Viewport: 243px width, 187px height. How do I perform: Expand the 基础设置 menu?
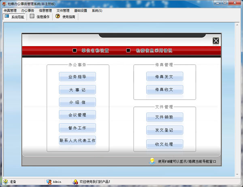click(80, 11)
